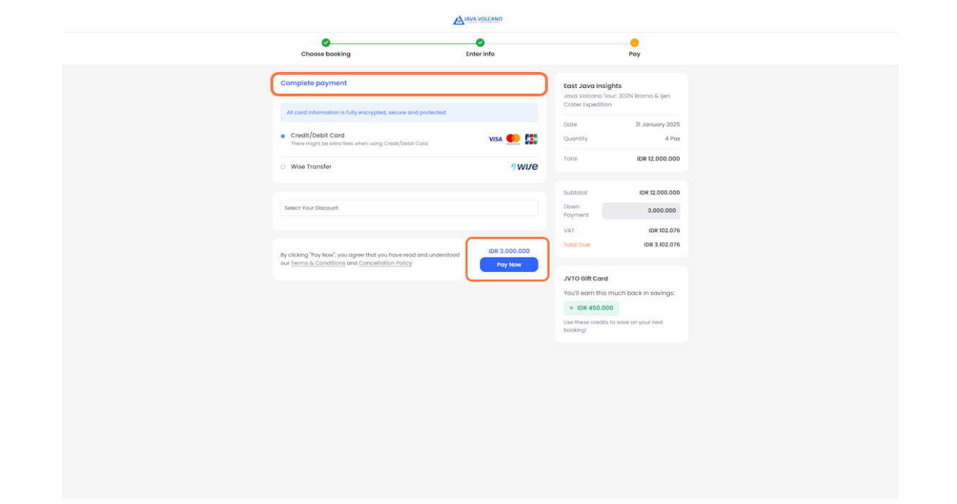957x504 pixels.
Task: Click the Choose booking step label
Action: (x=326, y=53)
